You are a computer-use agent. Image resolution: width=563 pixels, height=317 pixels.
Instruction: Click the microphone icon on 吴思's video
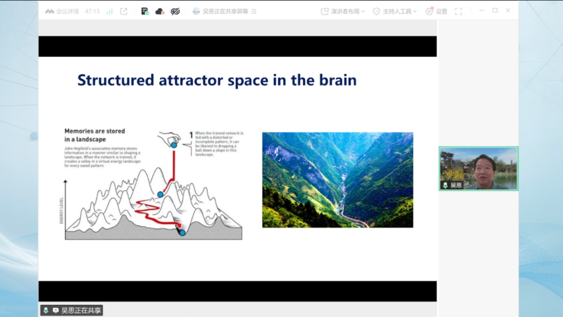click(x=445, y=185)
